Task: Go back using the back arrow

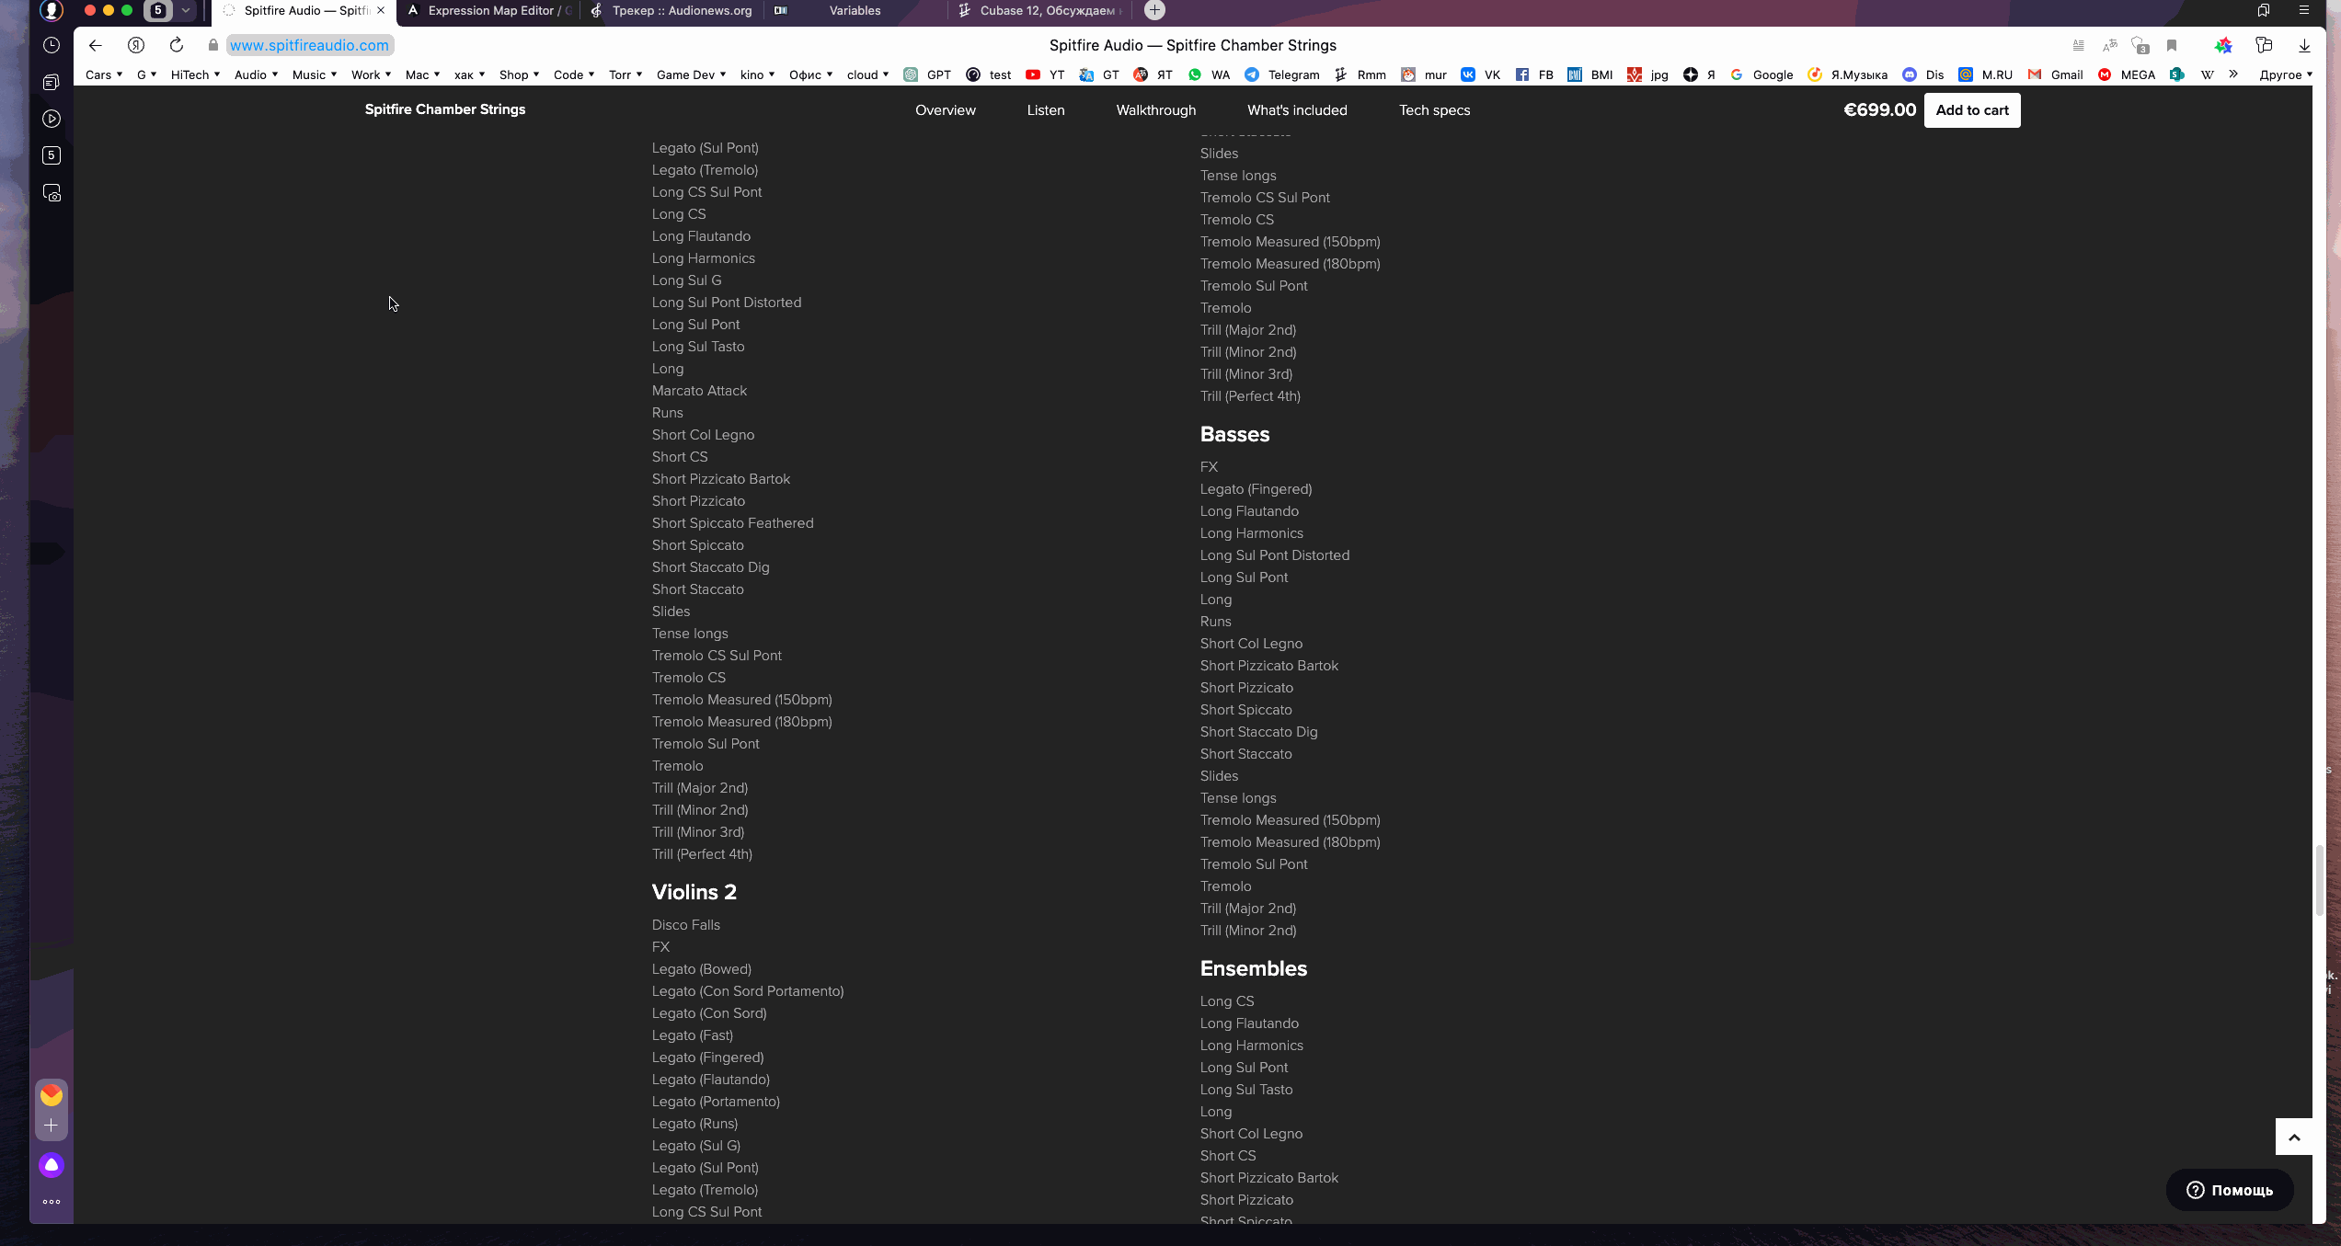Action: tap(96, 45)
